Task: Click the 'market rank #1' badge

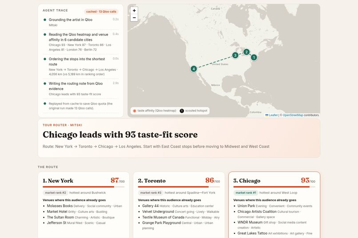Action: [246, 193]
